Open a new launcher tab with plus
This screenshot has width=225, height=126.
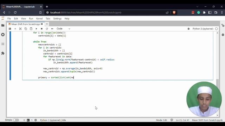(x=47, y=24)
